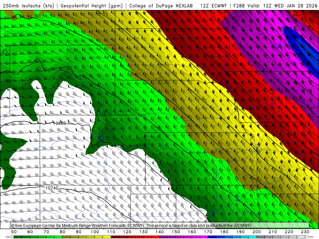Click the 70 value on the color scale

[x=46, y=232]
